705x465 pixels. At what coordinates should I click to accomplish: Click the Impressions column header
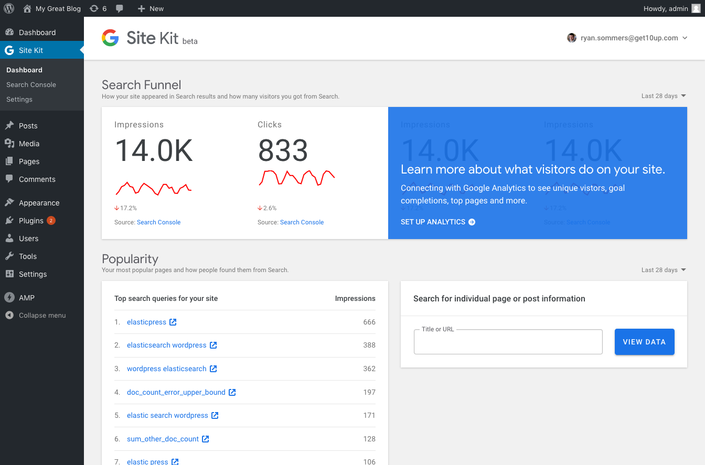coord(355,298)
